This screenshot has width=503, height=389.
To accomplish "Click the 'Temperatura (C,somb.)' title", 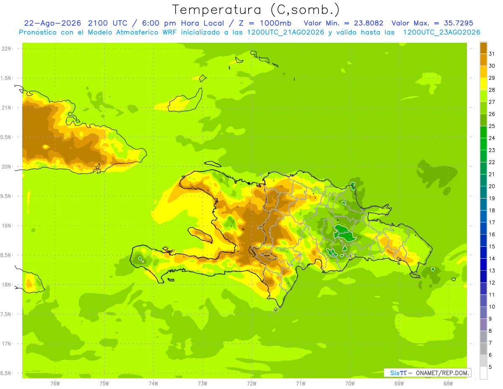I will (256, 10).
